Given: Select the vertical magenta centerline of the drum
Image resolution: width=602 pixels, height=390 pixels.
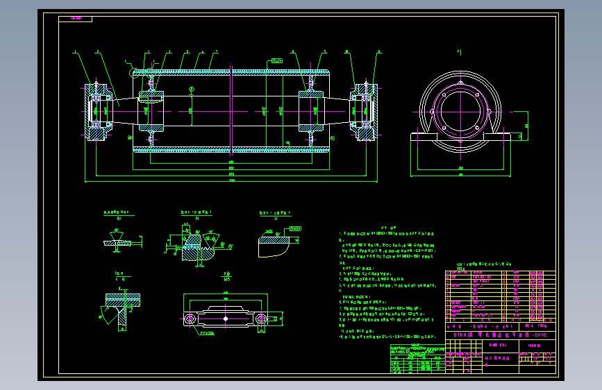Looking at the screenshot, I should pos(231,110).
